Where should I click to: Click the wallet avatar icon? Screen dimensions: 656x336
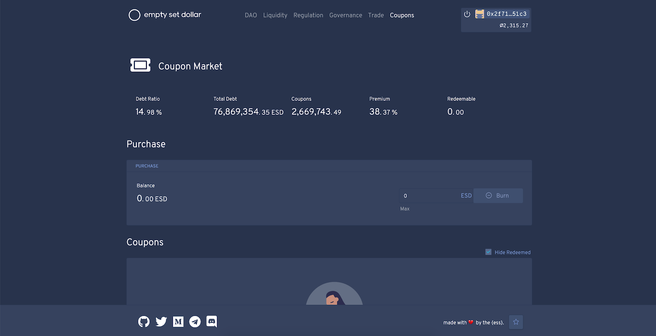[x=479, y=14]
